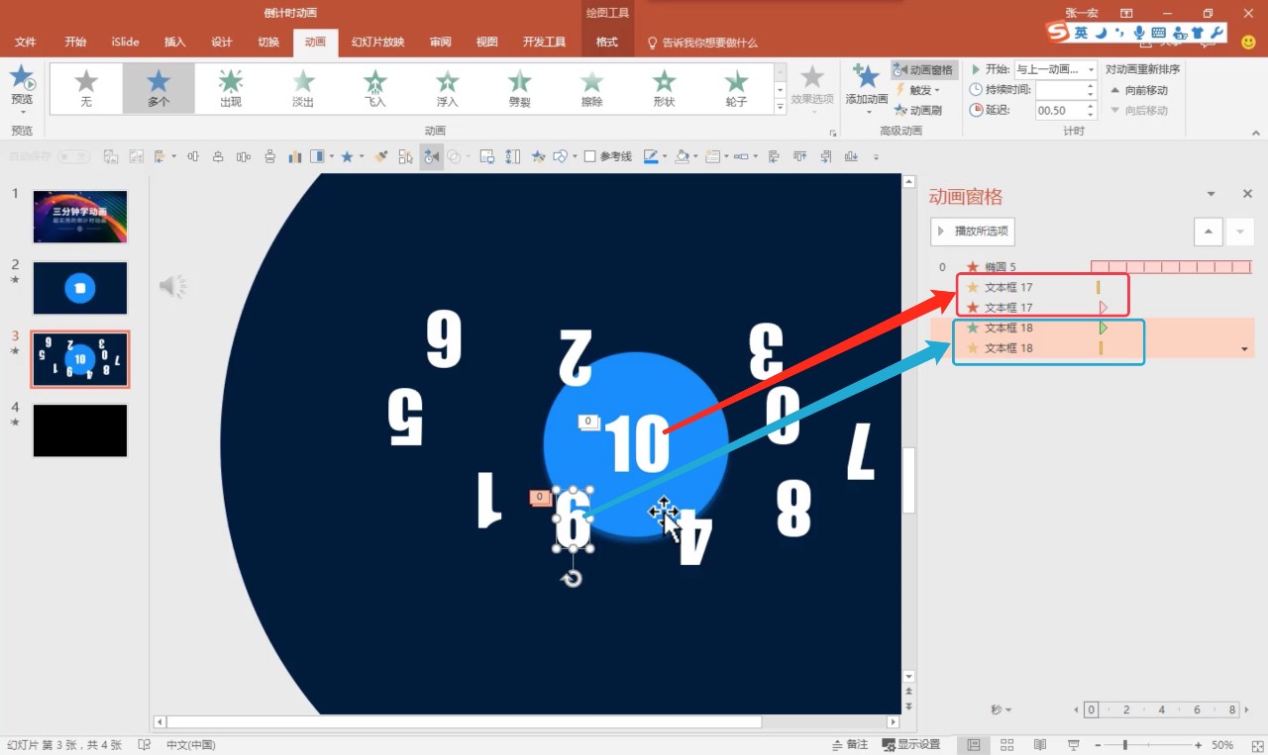Click the 持续时间 duration input field
The width and height of the screenshot is (1268, 755).
click(x=1060, y=89)
